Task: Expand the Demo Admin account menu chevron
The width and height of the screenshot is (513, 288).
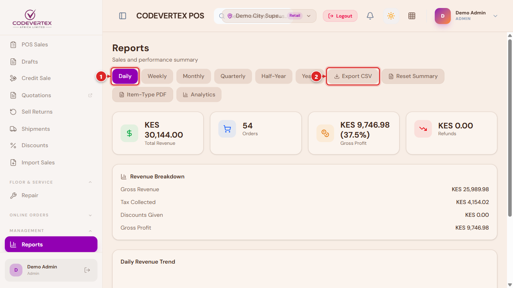Action: [x=495, y=16]
